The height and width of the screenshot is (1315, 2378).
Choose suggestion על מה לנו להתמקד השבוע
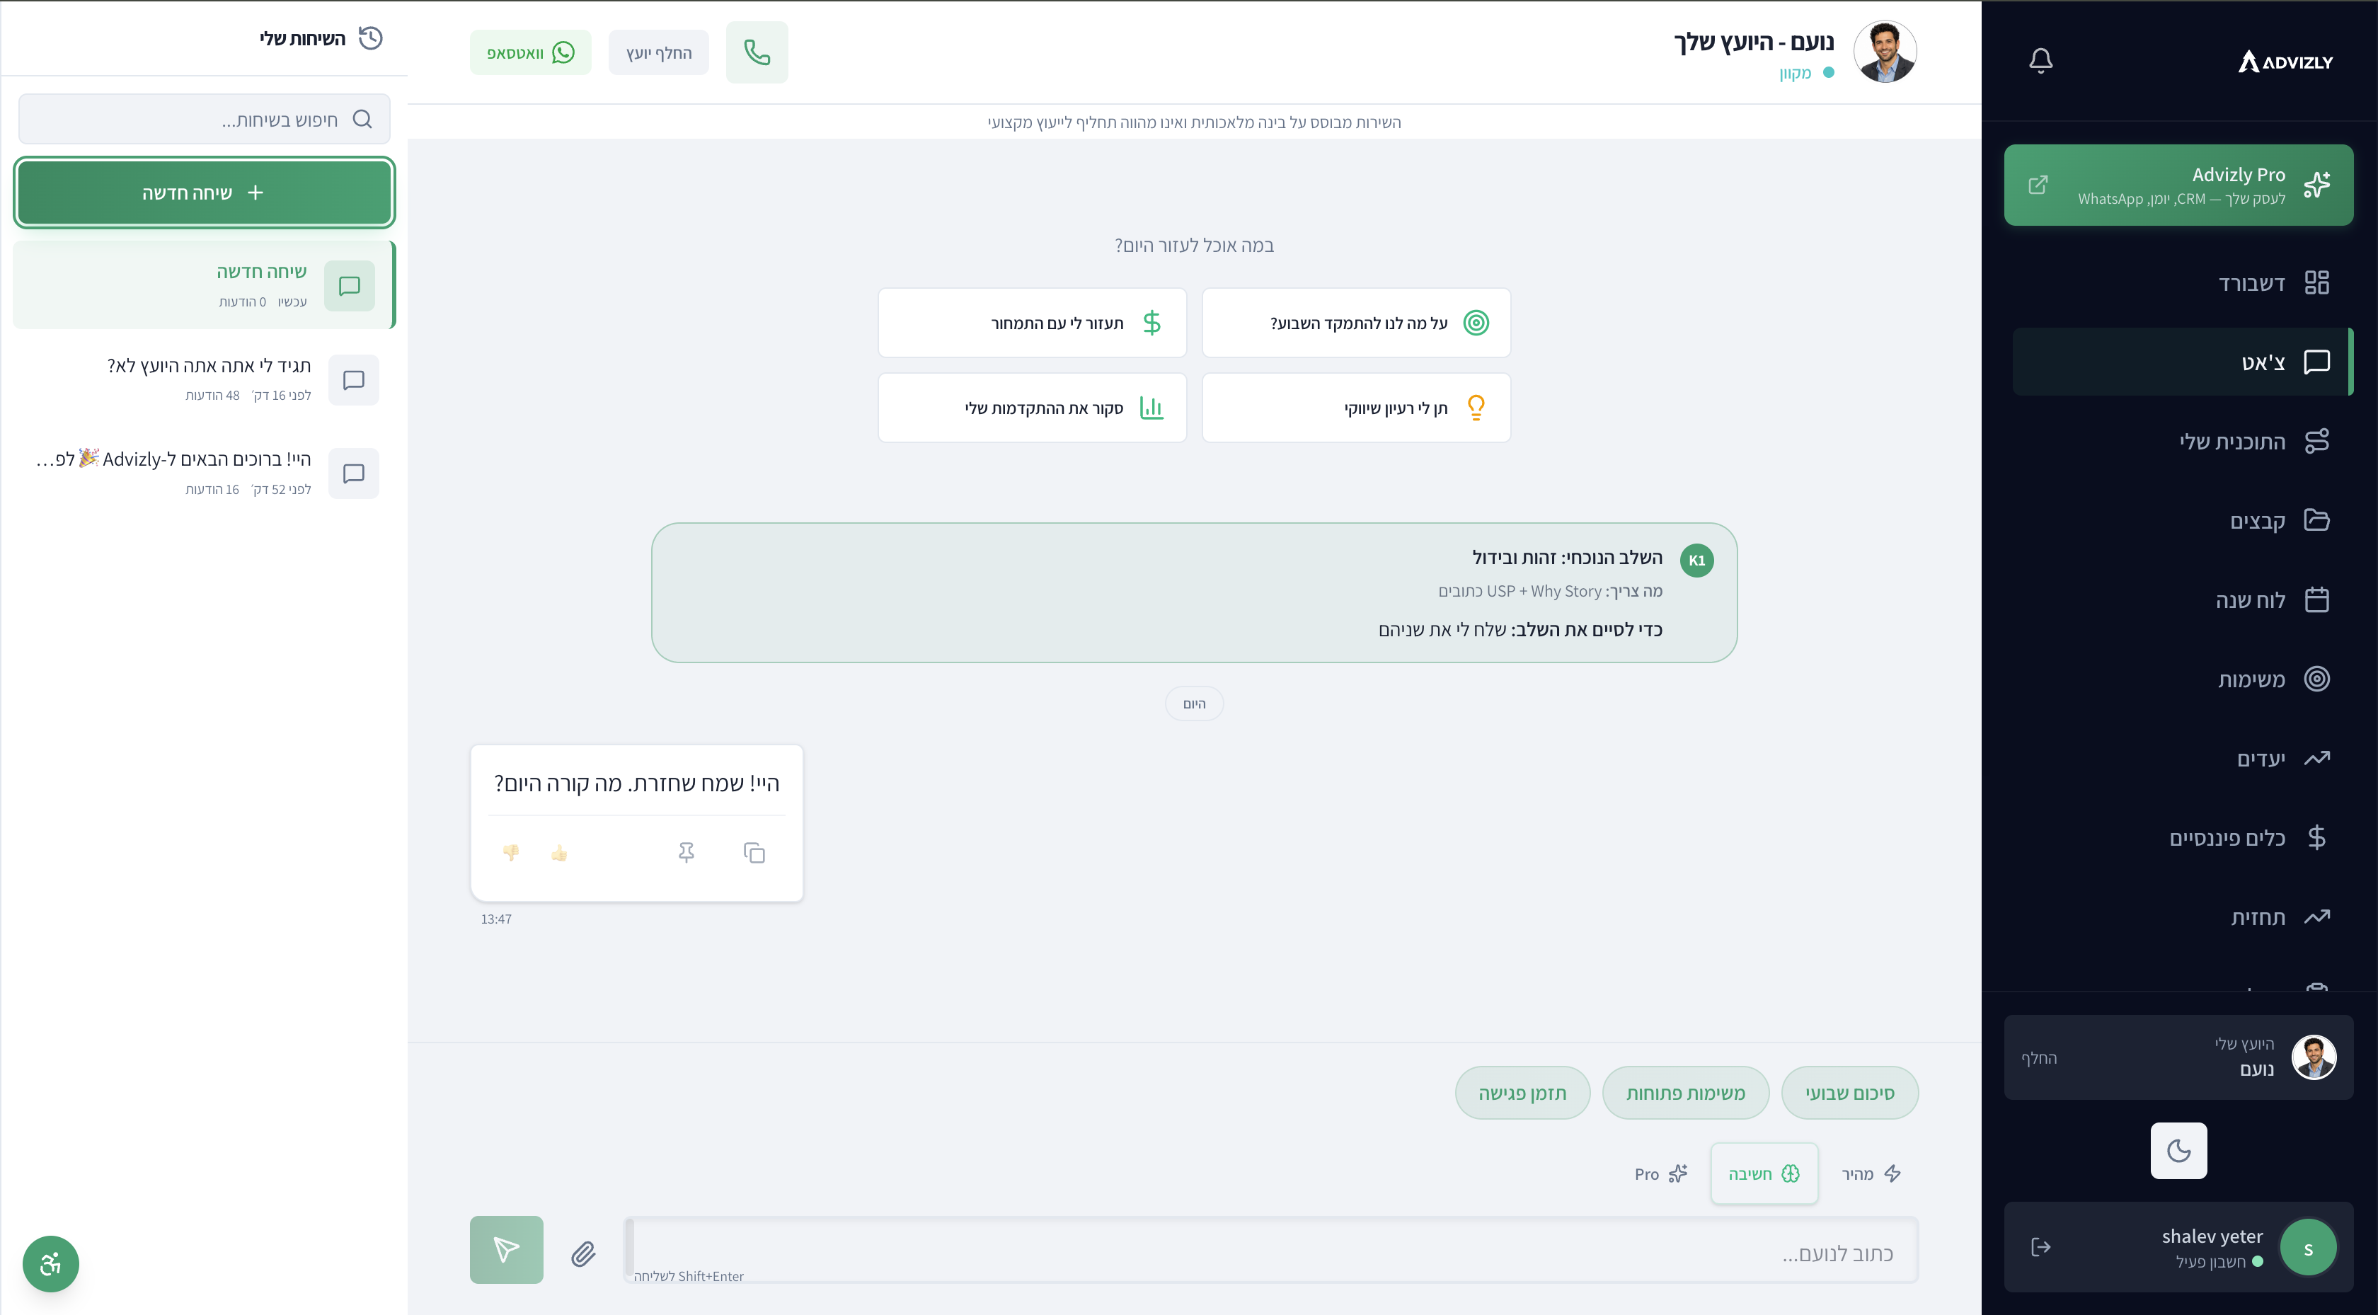click(1356, 323)
